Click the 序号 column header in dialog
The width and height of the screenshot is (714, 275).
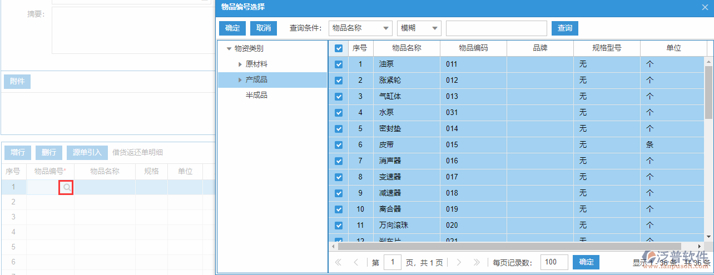[361, 48]
